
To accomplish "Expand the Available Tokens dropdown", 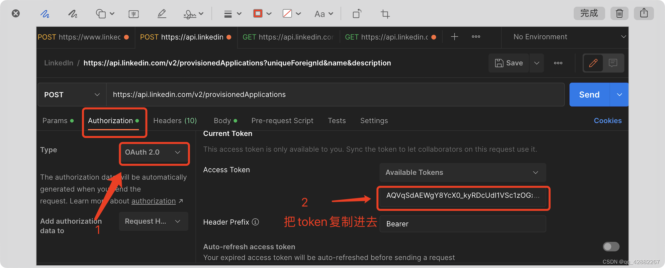I will pos(463,172).
